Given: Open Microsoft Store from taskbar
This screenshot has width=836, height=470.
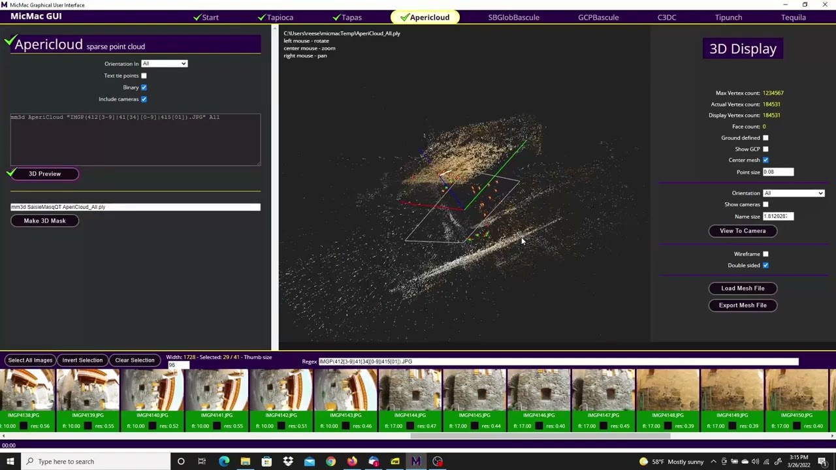Looking at the screenshot, I should pos(266,462).
